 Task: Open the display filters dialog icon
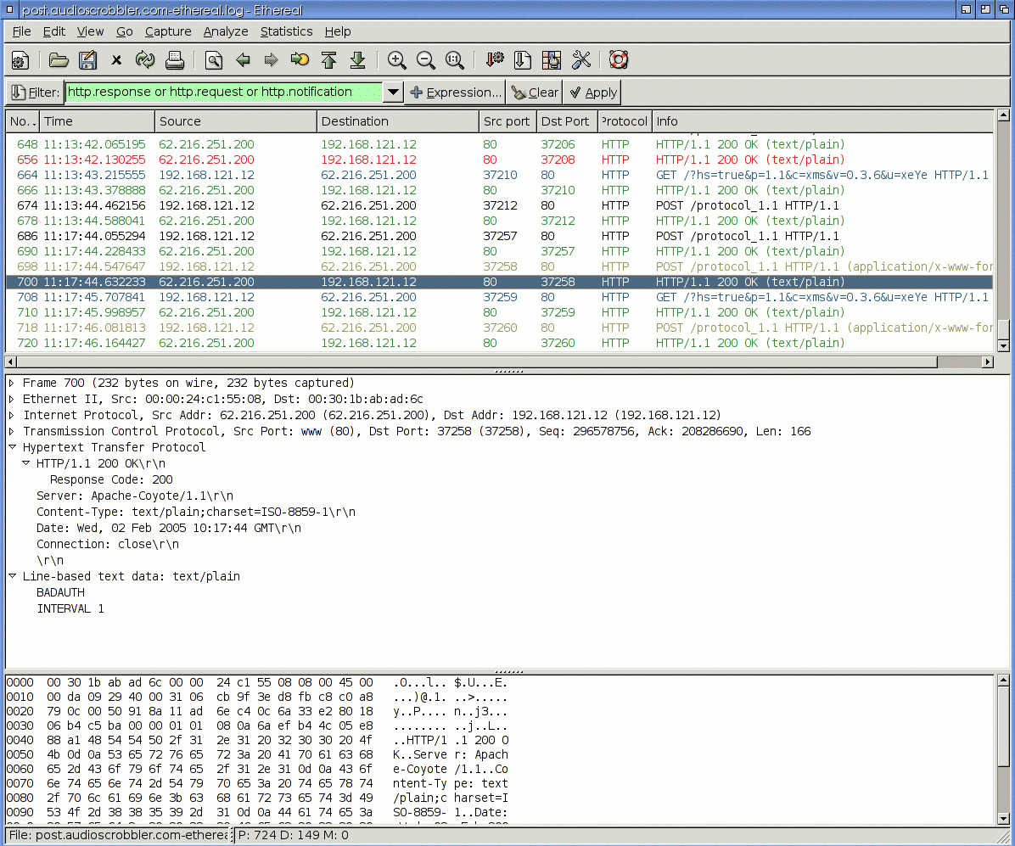click(523, 61)
